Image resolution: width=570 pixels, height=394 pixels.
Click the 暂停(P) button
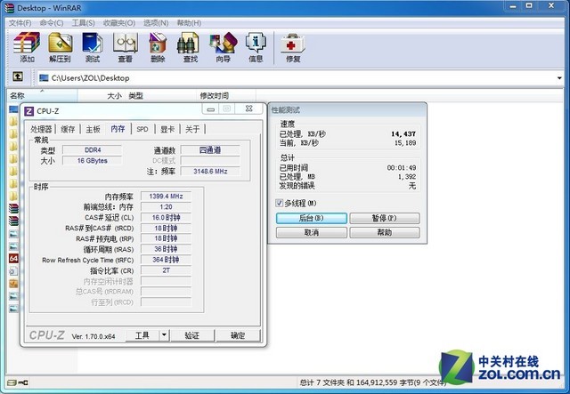[x=385, y=218]
